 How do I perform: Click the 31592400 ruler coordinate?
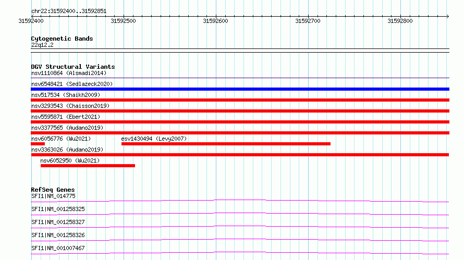(31, 21)
